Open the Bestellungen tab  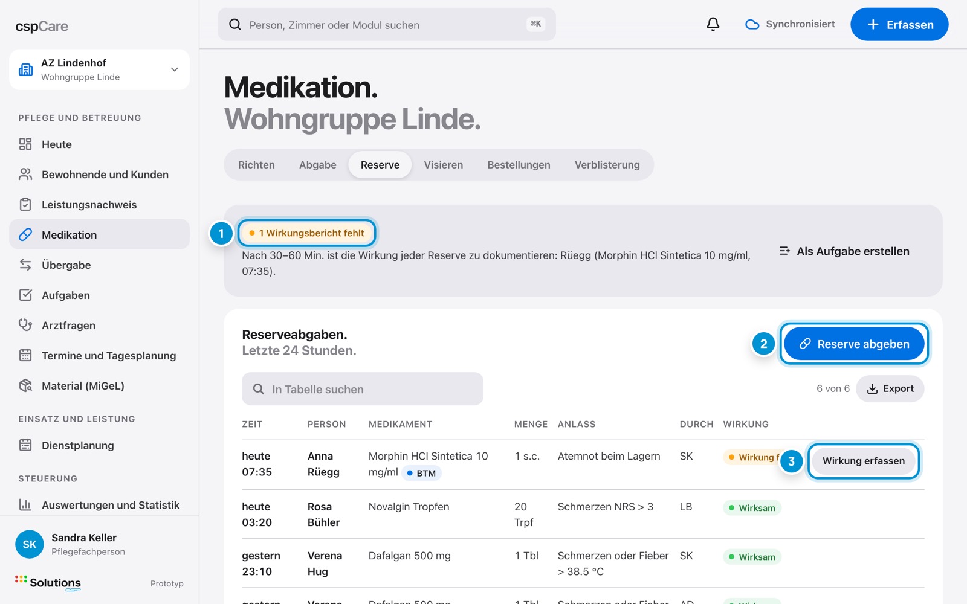[x=519, y=165]
